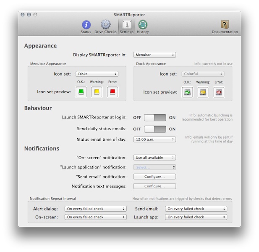
Task: Expand the Menubar Icon set Disks dropdown
Action: coord(97,74)
